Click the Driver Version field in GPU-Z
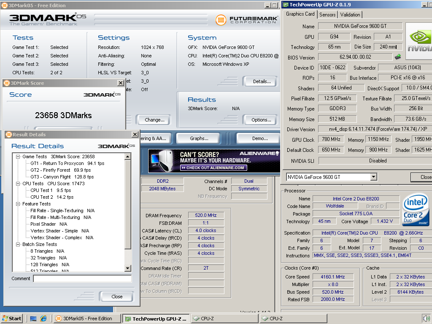The width and height of the screenshot is (432, 324). click(374, 129)
